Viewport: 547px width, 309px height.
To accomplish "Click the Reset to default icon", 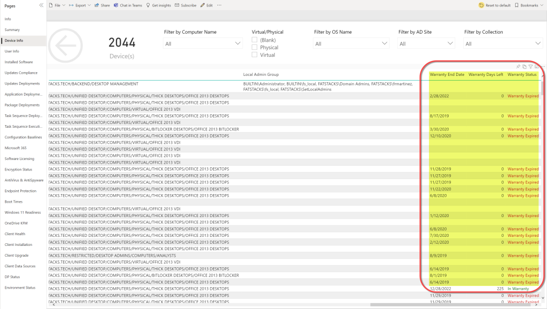I will [x=481, y=5].
